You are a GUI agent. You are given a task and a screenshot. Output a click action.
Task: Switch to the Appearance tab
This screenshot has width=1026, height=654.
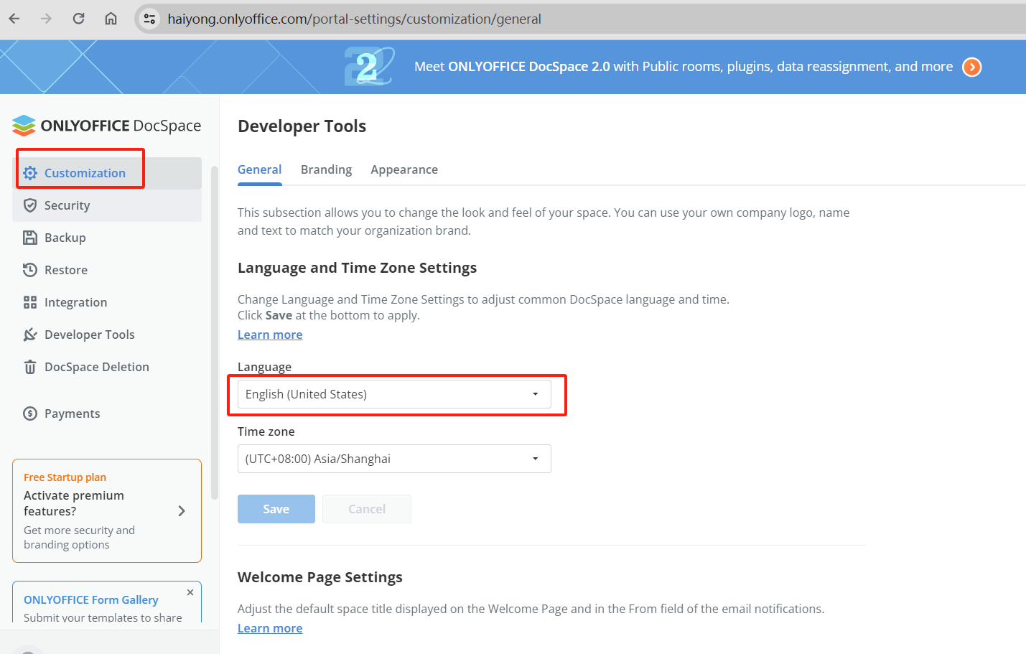pyautogui.click(x=404, y=169)
